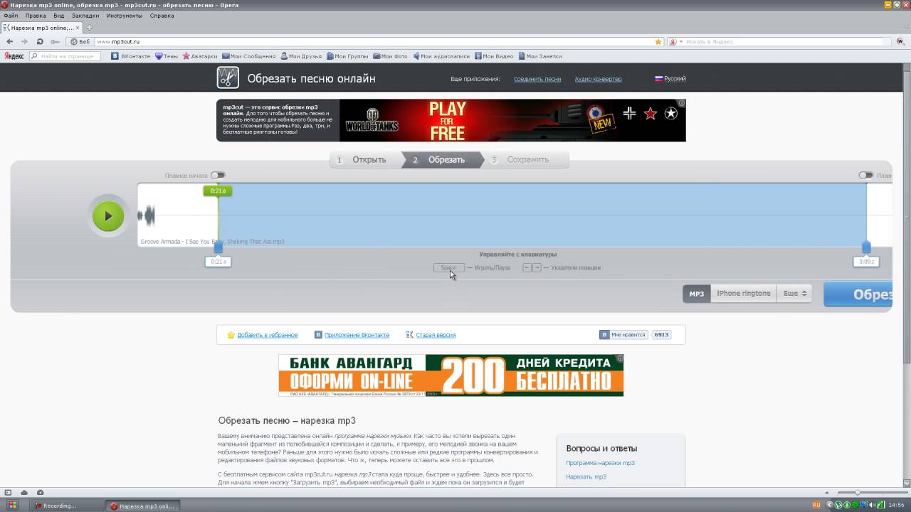The width and height of the screenshot is (911, 512).
Task: Open the Правка menu
Action: pyautogui.click(x=36, y=15)
